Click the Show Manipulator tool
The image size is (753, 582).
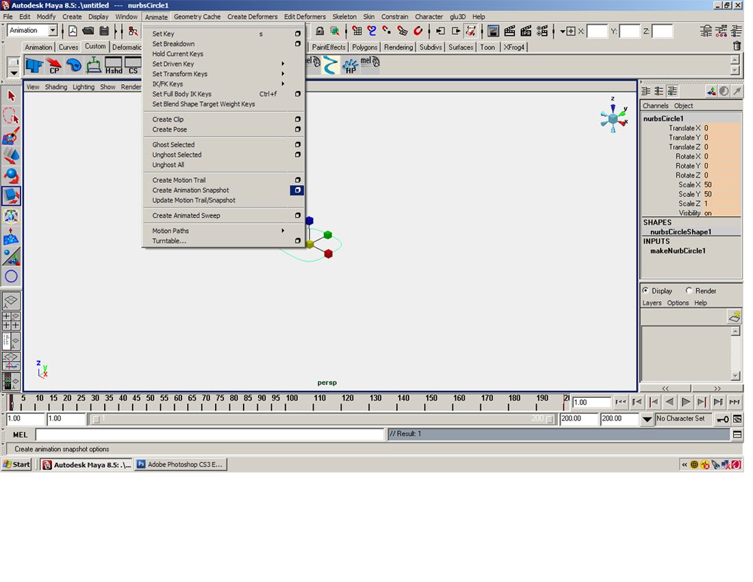click(11, 256)
